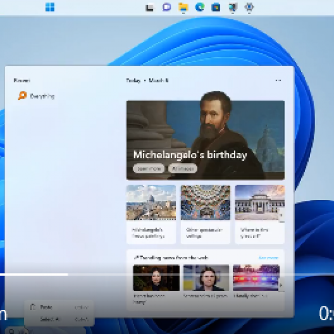Open Task View in the taskbar
This screenshot has height=334, width=334.
tap(150, 8)
